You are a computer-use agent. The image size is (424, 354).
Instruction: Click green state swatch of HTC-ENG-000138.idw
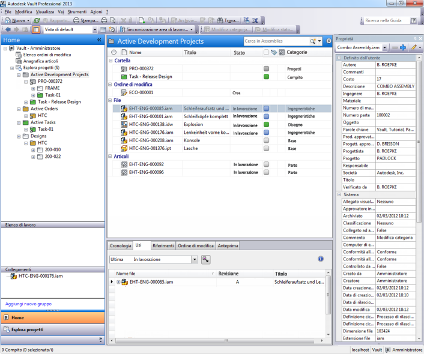click(267, 125)
